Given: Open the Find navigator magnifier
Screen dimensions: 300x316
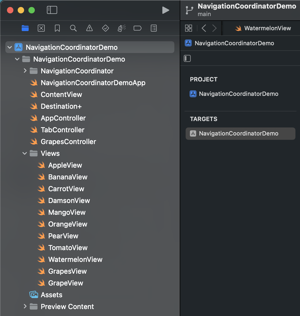Looking at the screenshot, I should pyautogui.click(x=73, y=28).
